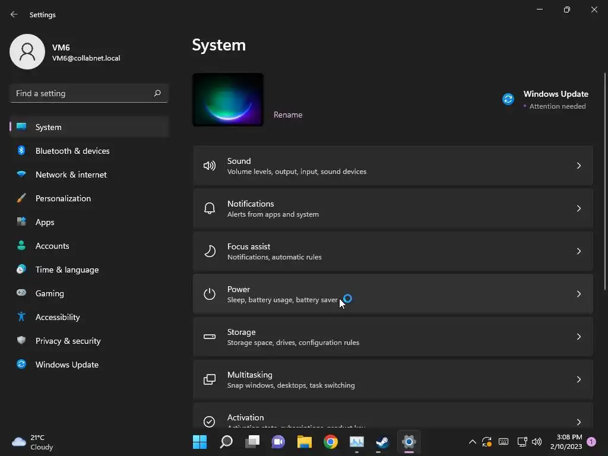Click the Windows Update icon in sidebar
This screenshot has width=608, height=456.
pyautogui.click(x=21, y=364)
